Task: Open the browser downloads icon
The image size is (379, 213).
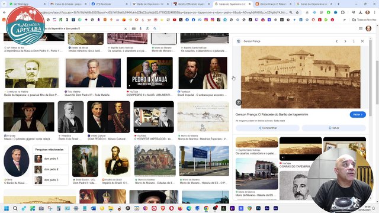Action: pos(361,12)
